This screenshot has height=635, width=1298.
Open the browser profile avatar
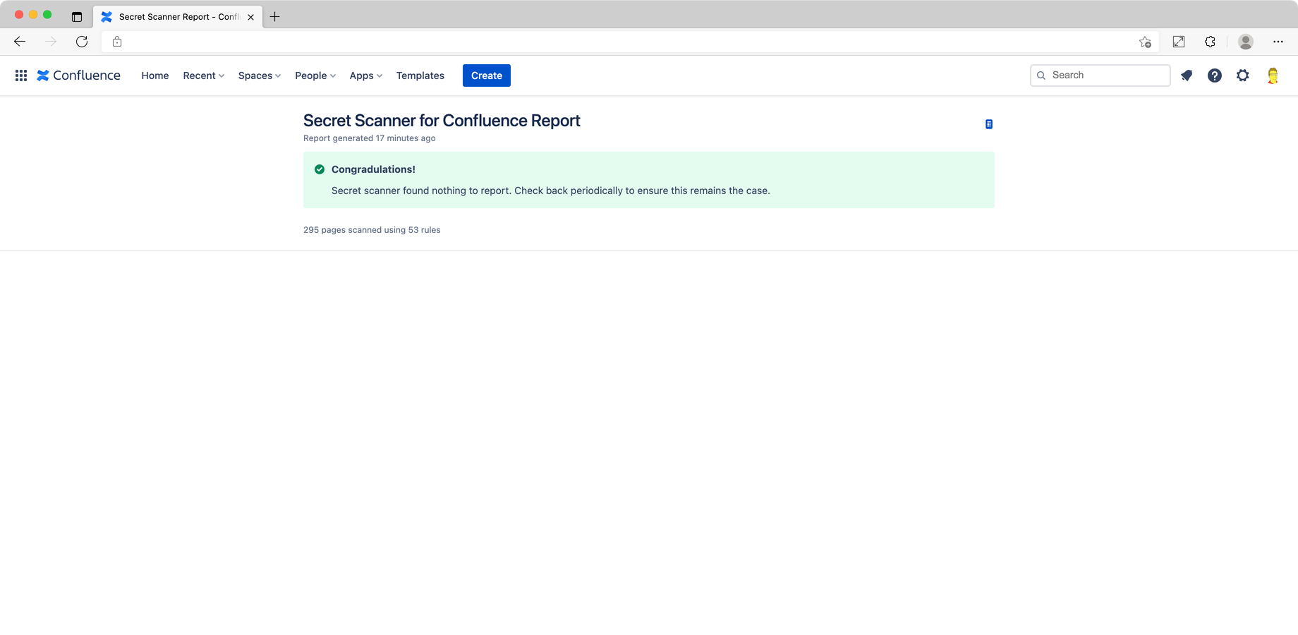(x=1246, y=42)
